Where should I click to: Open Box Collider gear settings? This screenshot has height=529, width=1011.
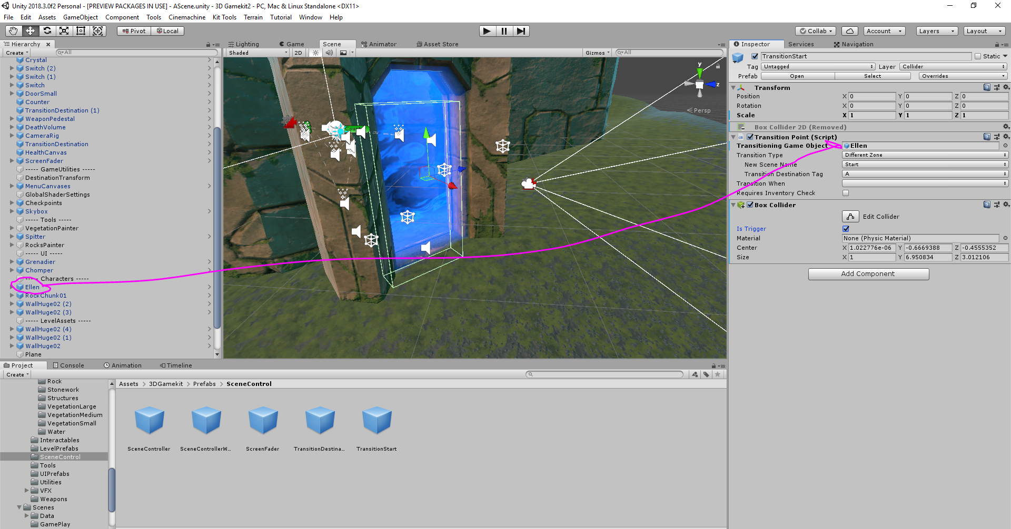(1006, 205)
